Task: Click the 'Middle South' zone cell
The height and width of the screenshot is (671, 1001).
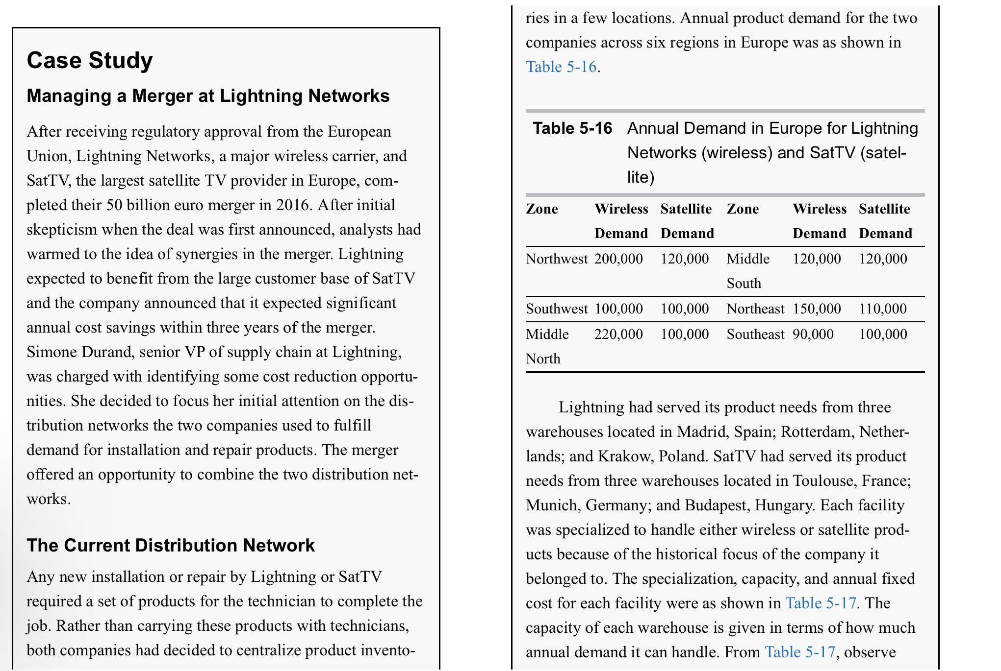Action: (748, 271)
